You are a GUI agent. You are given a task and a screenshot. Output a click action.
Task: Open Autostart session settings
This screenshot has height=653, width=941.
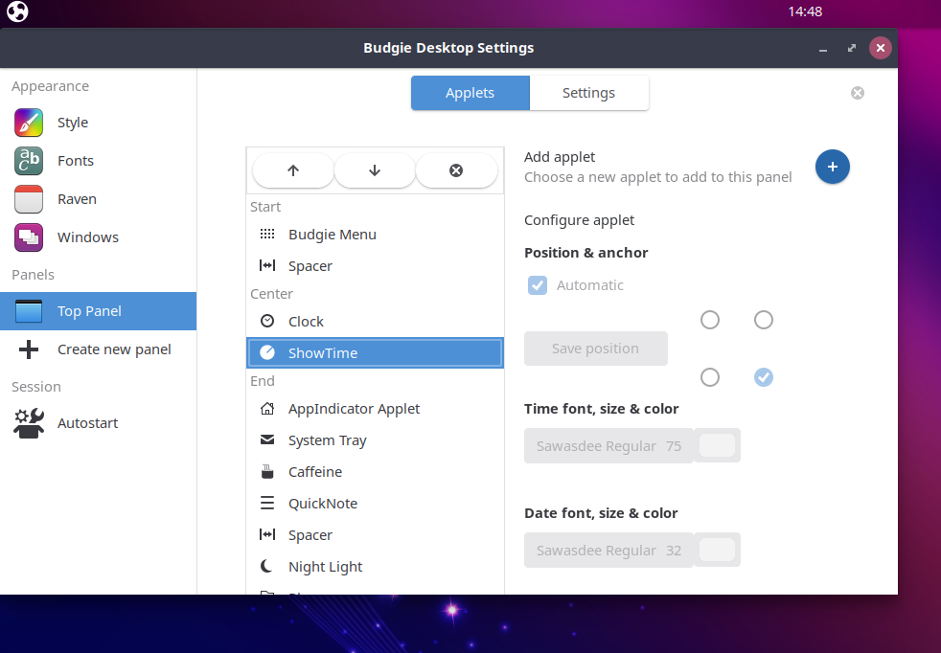(x=87, y=423)
